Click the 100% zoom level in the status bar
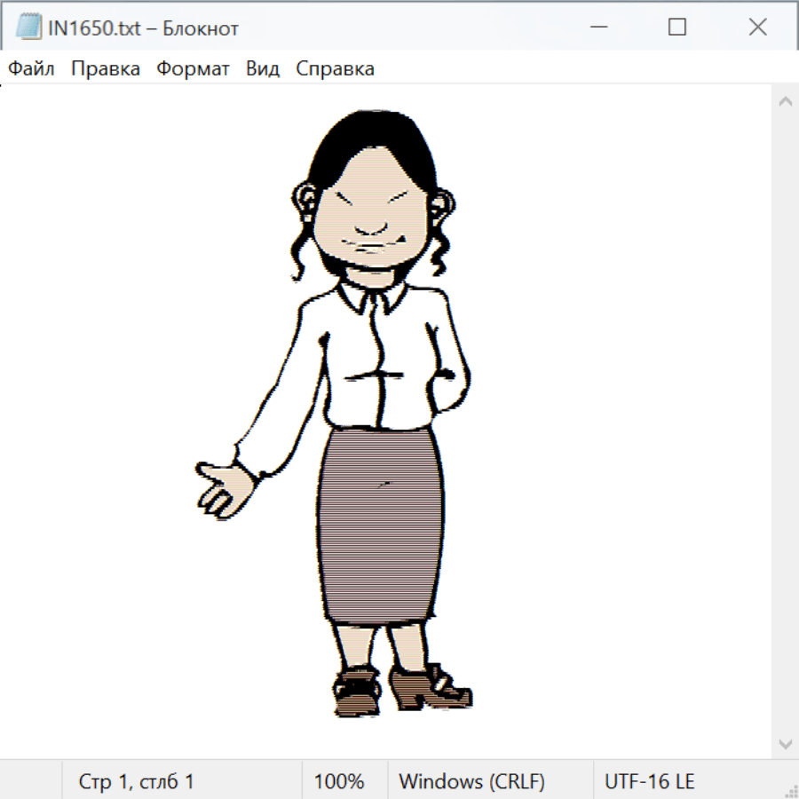Screen dimensions: 799x799 (339, 781)
